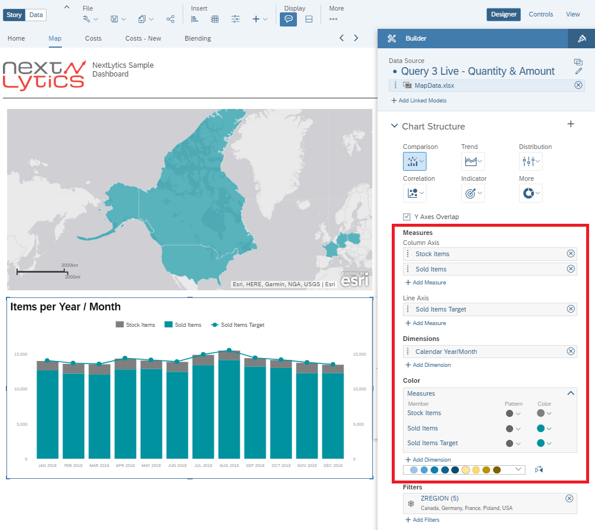The height and width of the screenshot is (530, 595).
Task: Remove the Sold Items measure
Action: [x=570, y=269]
